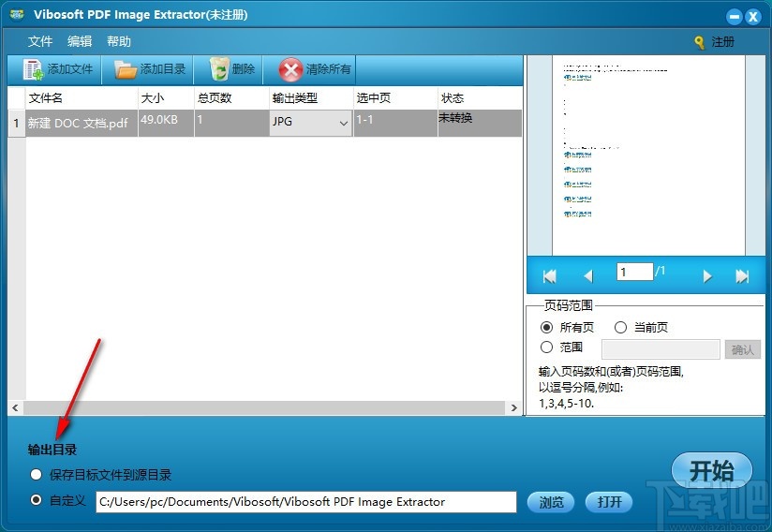Click the Browse (浏览) button
The height and width of the screenshot is (532, 772).
pos(551,502)
